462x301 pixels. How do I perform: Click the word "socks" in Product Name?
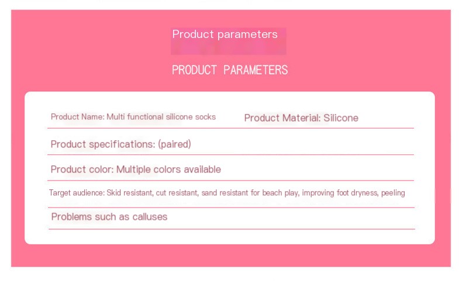click(205, 117)
